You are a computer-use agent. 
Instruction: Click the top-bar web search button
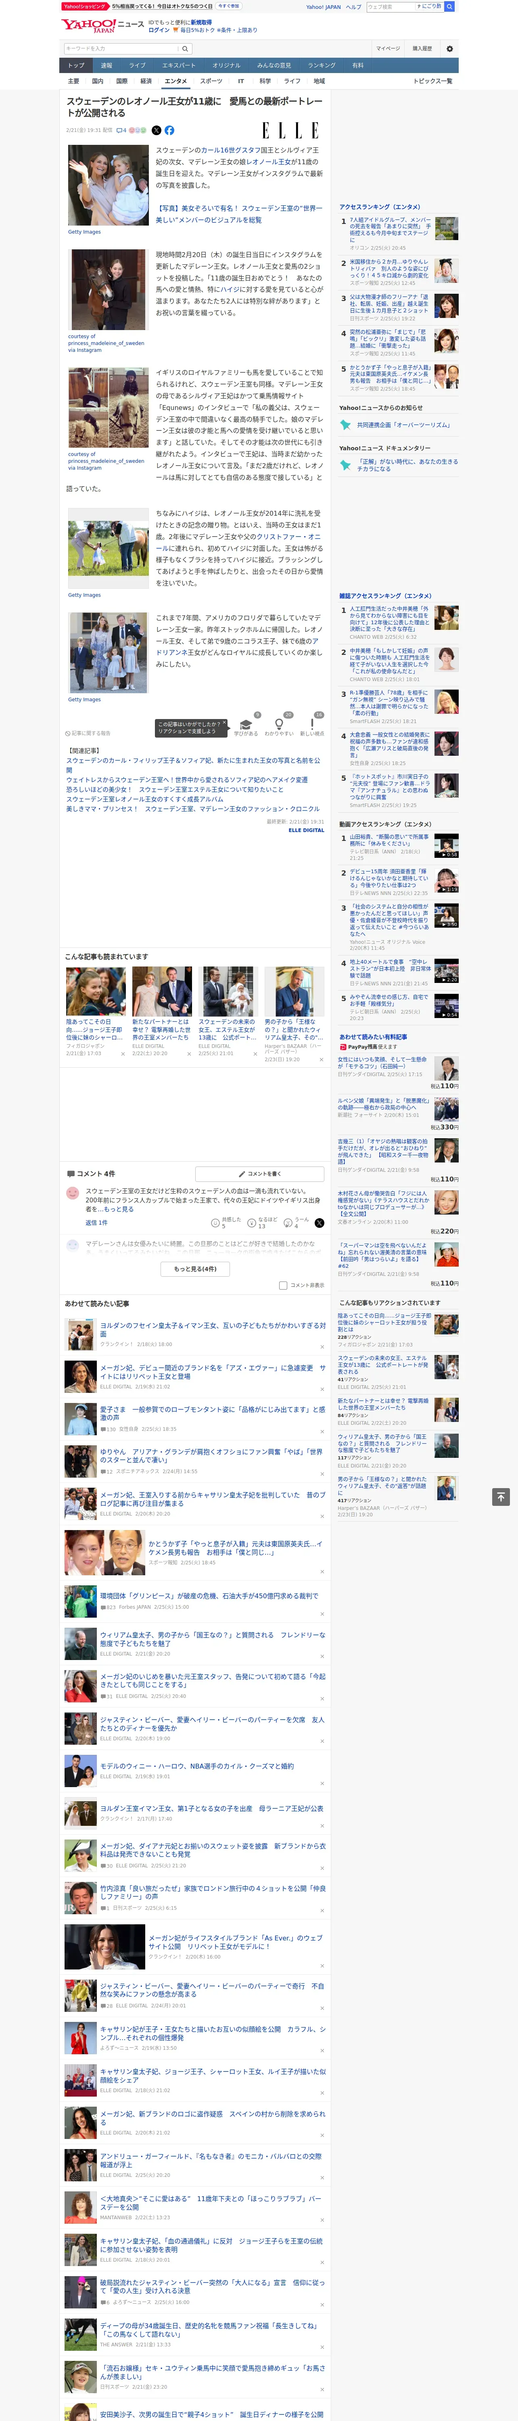tap(449, 6)
